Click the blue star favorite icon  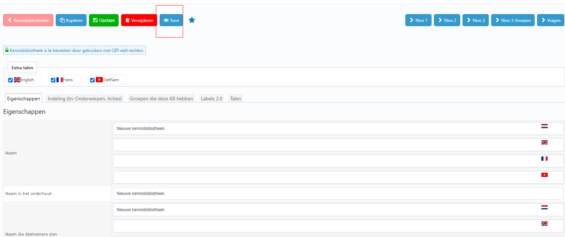point(192,20)
